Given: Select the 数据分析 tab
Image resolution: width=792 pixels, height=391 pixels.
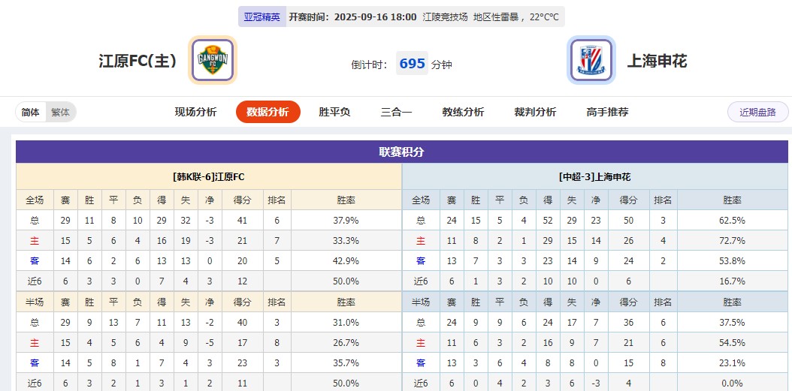Looking at the screenshot, I should click(x=268, y=112).
